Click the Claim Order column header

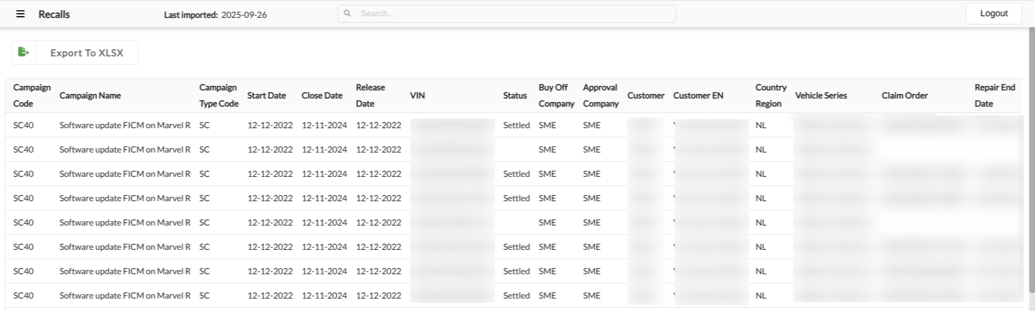click(x=904, y=96)
